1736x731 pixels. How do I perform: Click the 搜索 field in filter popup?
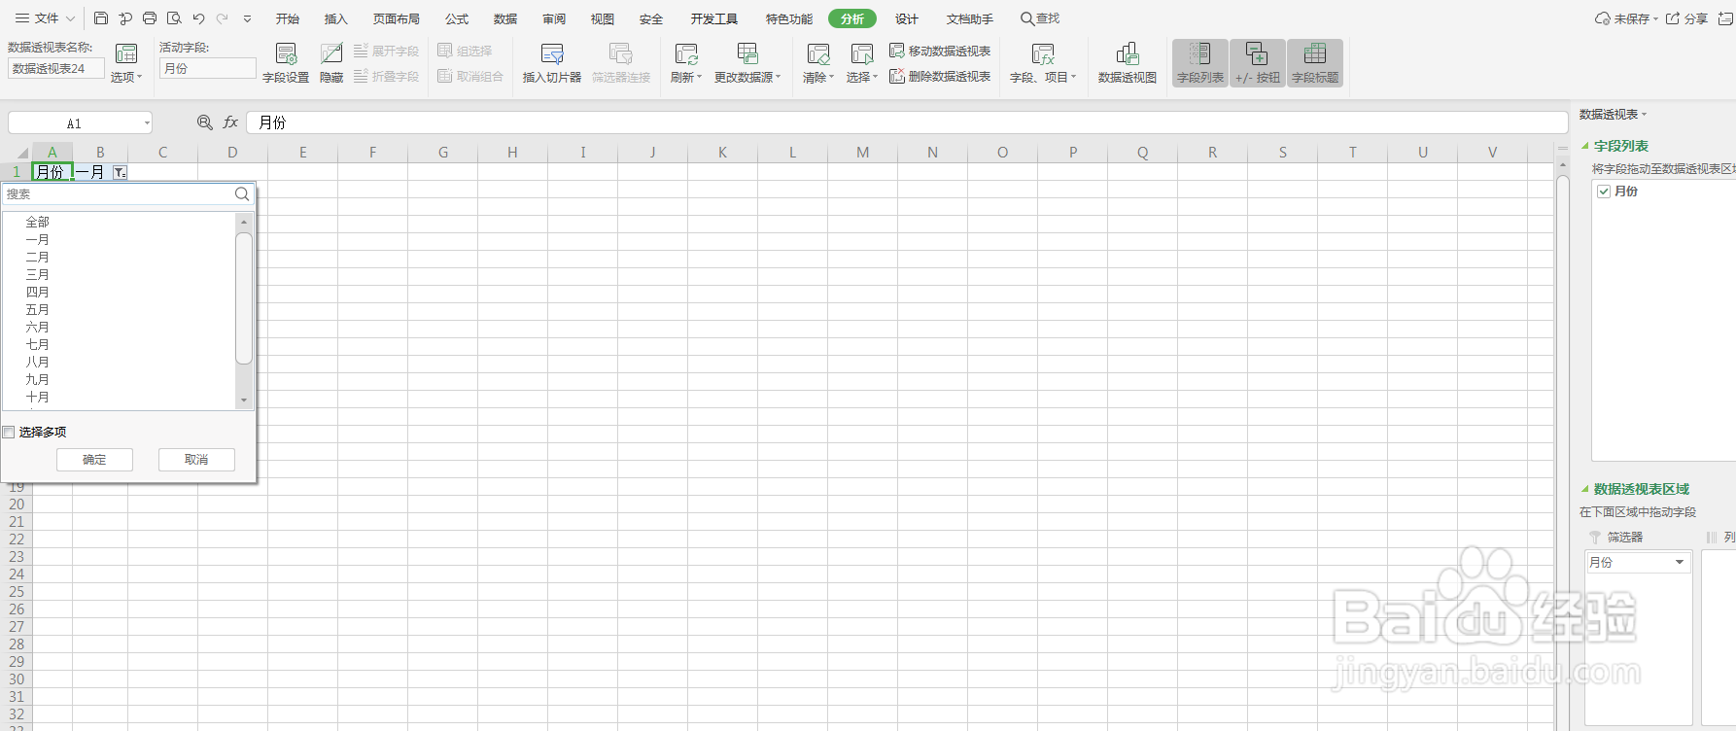click(119, 194)
